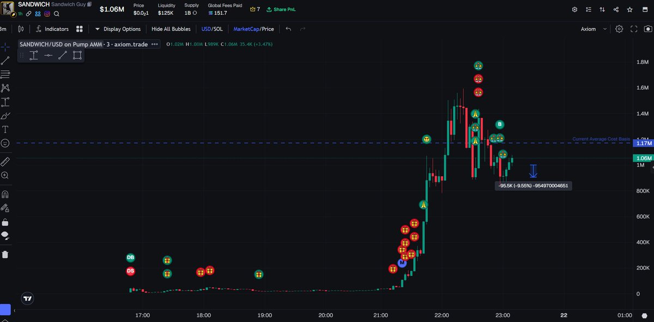The image size is (654, 322).
Task: Toggle stay in drawing mode
Action: [5, 208]
